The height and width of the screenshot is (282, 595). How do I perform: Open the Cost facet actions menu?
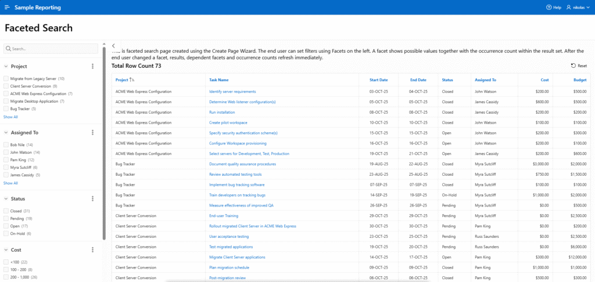point(92,250)
